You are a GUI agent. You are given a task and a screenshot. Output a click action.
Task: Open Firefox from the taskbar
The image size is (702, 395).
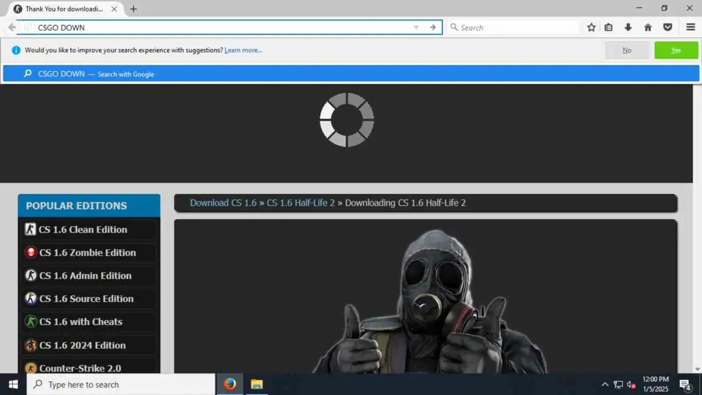(230, 385)
